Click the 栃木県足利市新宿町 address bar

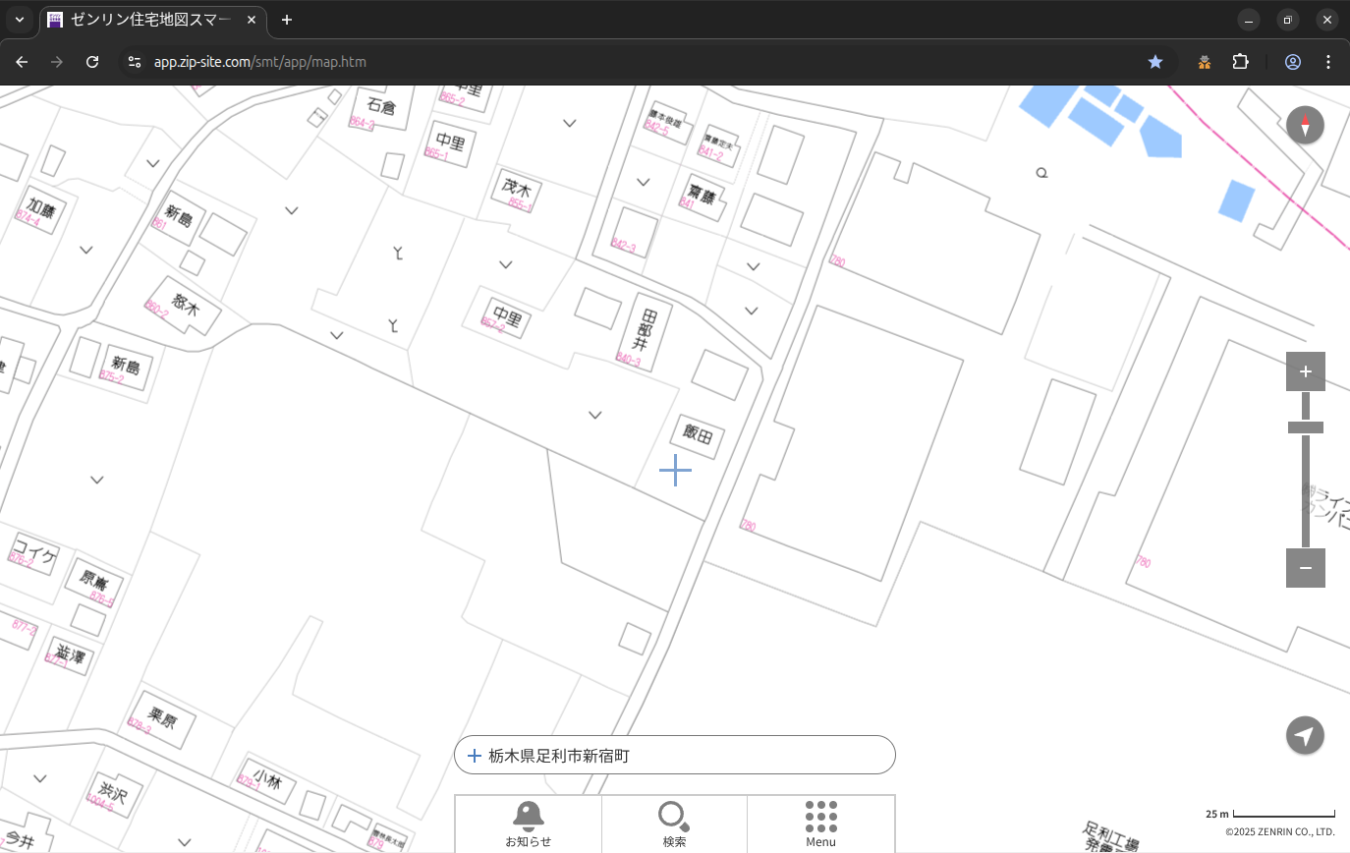click(674, 756)
